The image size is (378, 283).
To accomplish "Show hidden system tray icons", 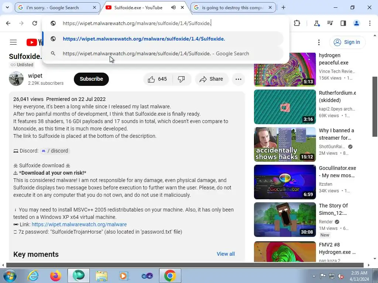I will pyautogui.click(x=314, y=276).
